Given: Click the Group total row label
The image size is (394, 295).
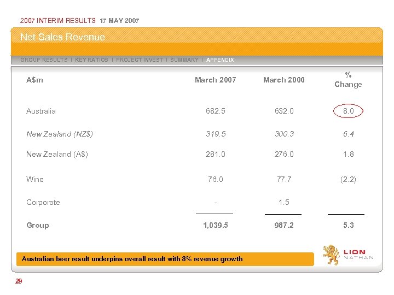Looking at the screenshot, I should [x=38, y=225].
